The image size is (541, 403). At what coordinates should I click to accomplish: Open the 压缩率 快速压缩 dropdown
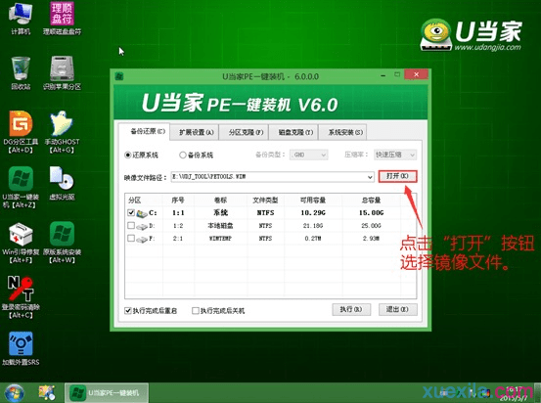click(x=395, y=155)
